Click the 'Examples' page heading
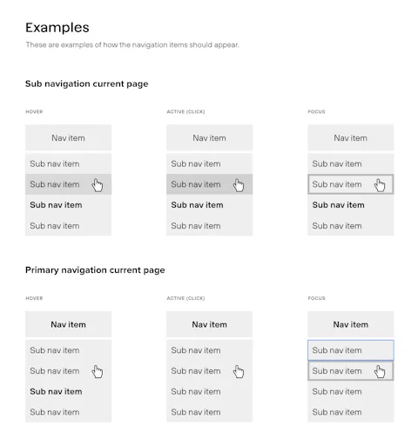The height and width of the screenshot is (445, 418). pos(57,28)
